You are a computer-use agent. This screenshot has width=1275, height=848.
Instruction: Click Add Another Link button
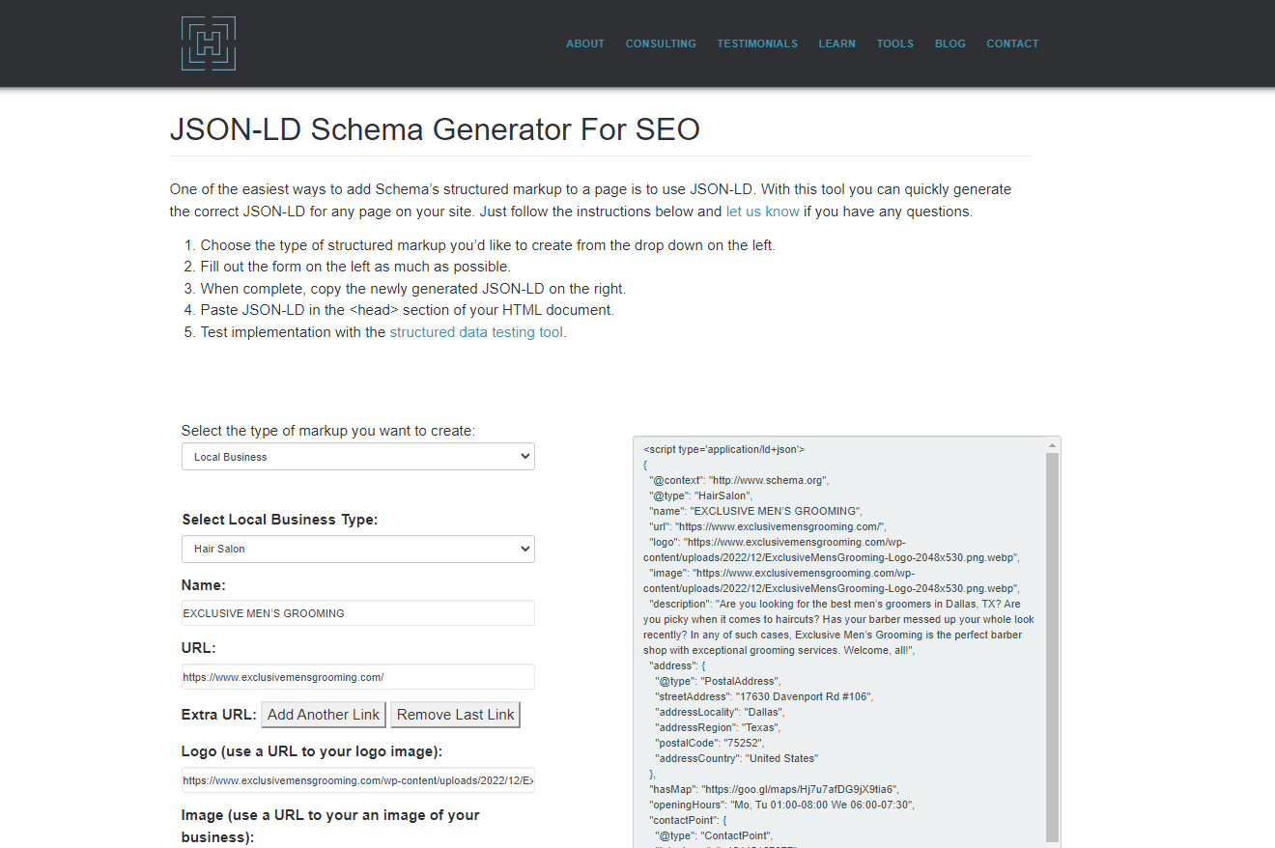pyautogui.click(x=323, y=715)
